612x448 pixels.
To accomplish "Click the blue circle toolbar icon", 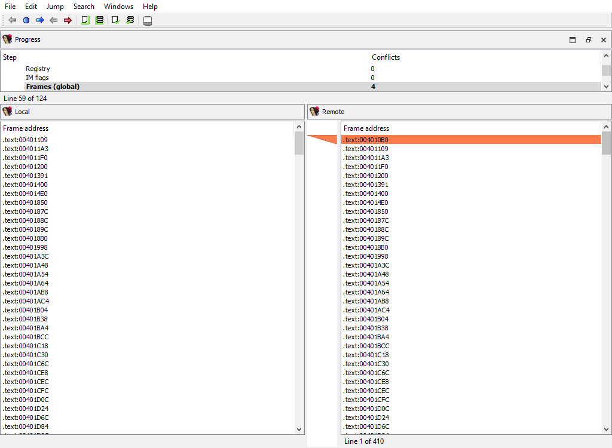I will (x=26, y=20).
